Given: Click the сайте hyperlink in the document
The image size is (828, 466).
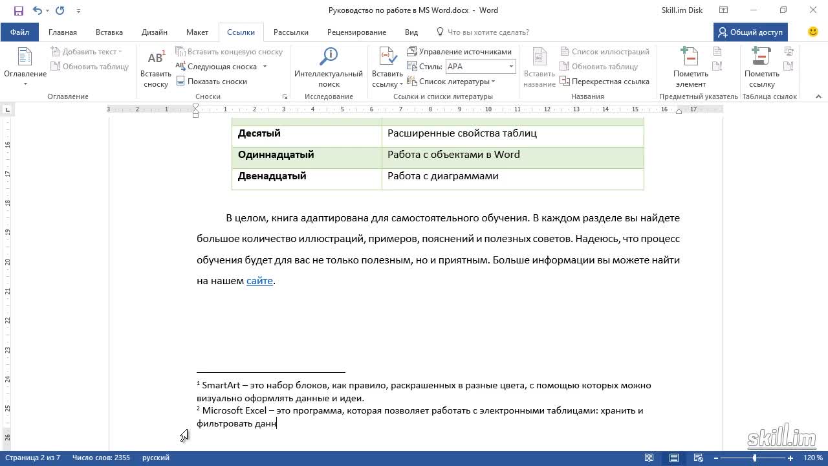Looking at the screenshot, I should tap(259, 281).
